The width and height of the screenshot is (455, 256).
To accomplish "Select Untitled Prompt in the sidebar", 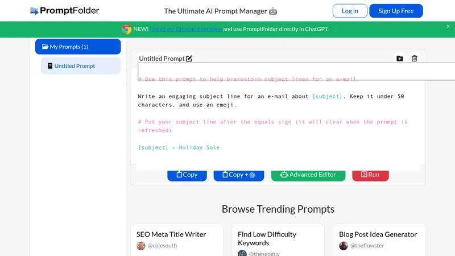I will (x=81, y=66).
